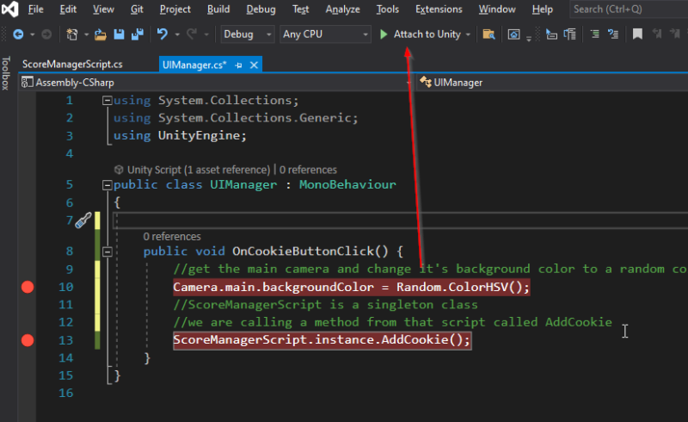Remove the breakpoint on line 10
The image size is (688, 422).
click(x=28, y=287)
